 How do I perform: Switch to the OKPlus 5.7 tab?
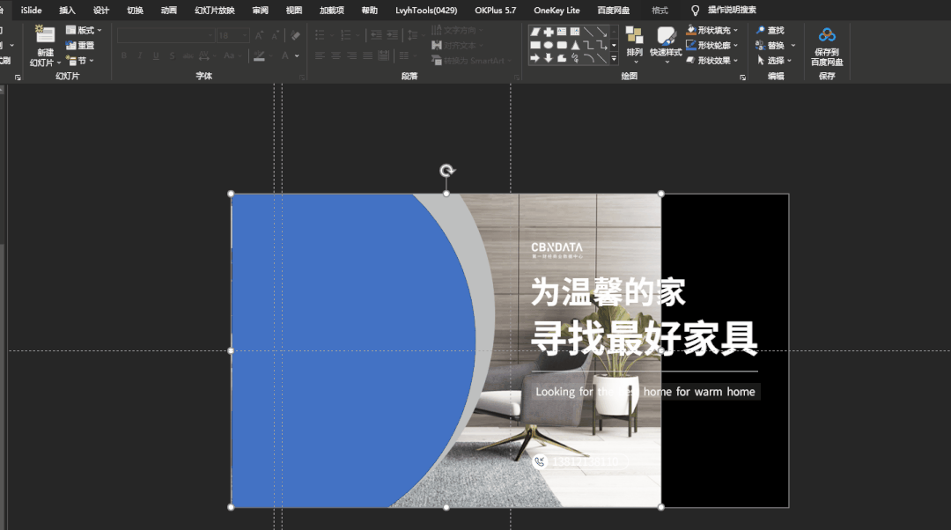coord(496,11)
